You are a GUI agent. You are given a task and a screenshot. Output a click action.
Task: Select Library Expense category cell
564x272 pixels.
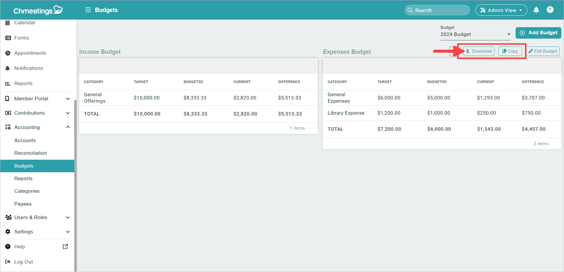[346, 113]
